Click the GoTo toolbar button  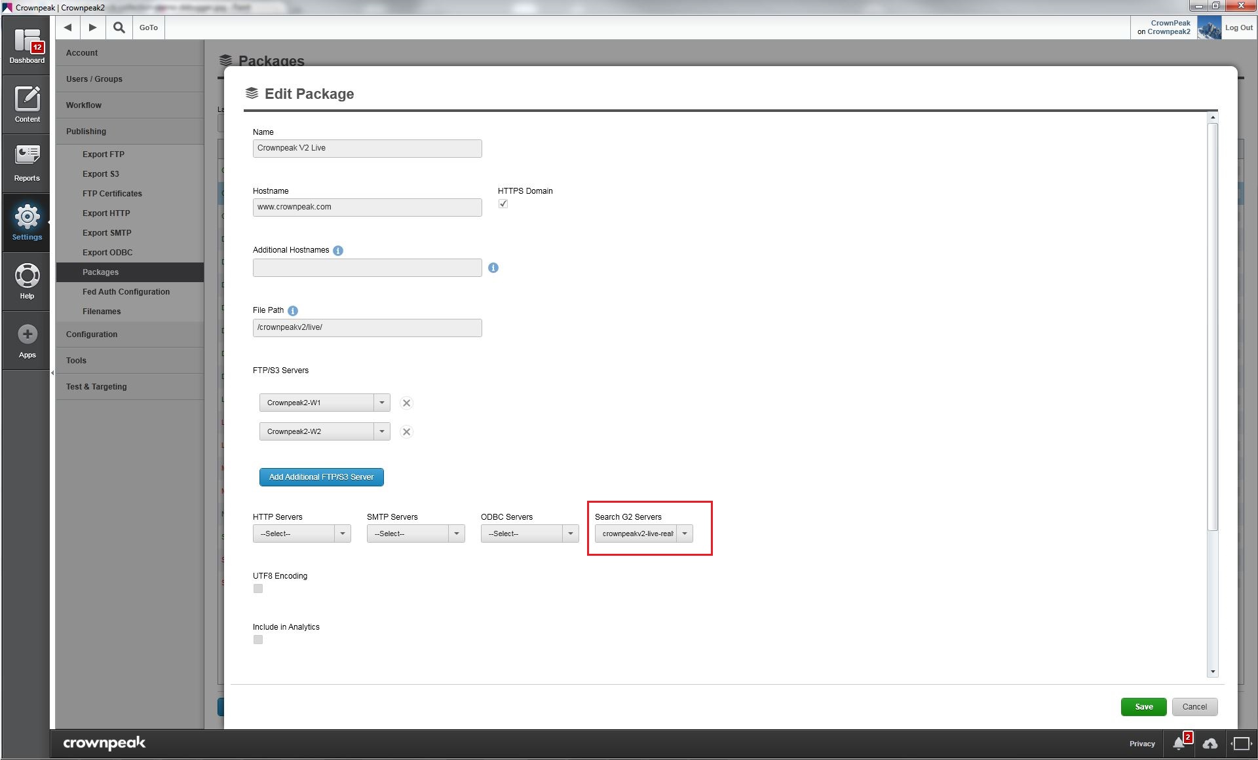point(149,27)
